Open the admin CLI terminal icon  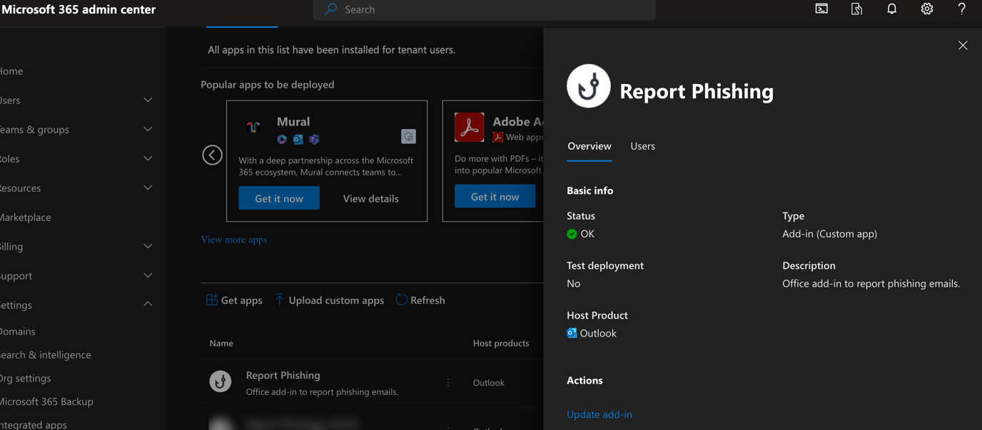(x=821, y=9)
